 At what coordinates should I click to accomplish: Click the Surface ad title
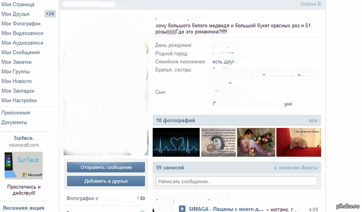[24, 138]
